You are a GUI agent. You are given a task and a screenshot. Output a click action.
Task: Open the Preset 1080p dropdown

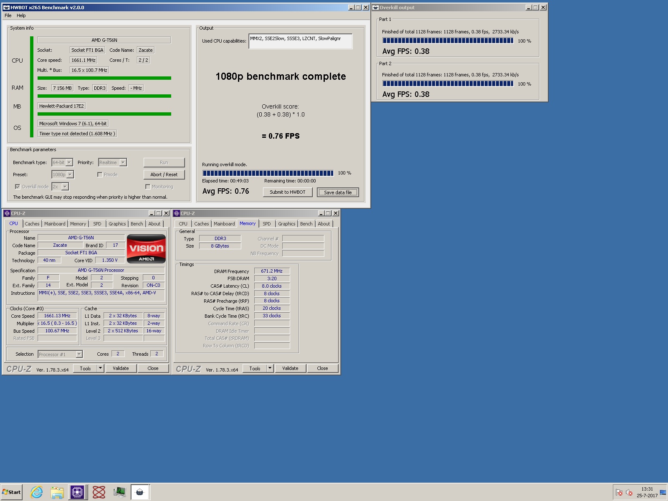click(x=70, y=175)
